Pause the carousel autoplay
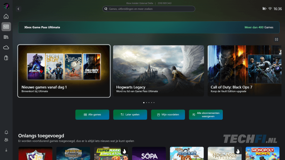285x160 pixels. 276,39
